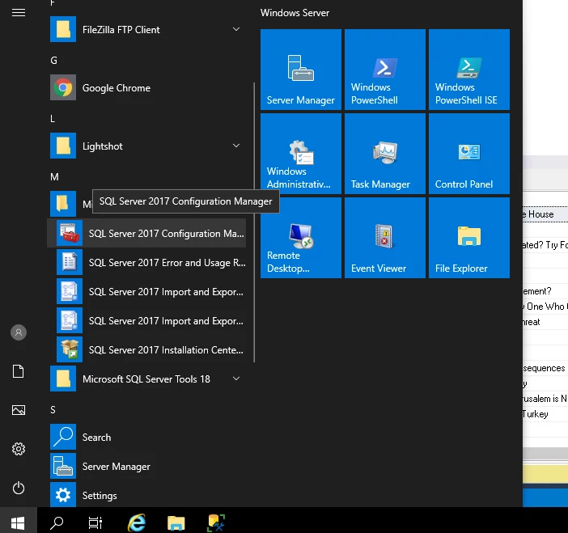Launch Internet Explorer from the taskbar
Screen dimensions: 568x533
click(x=137, y=522)
